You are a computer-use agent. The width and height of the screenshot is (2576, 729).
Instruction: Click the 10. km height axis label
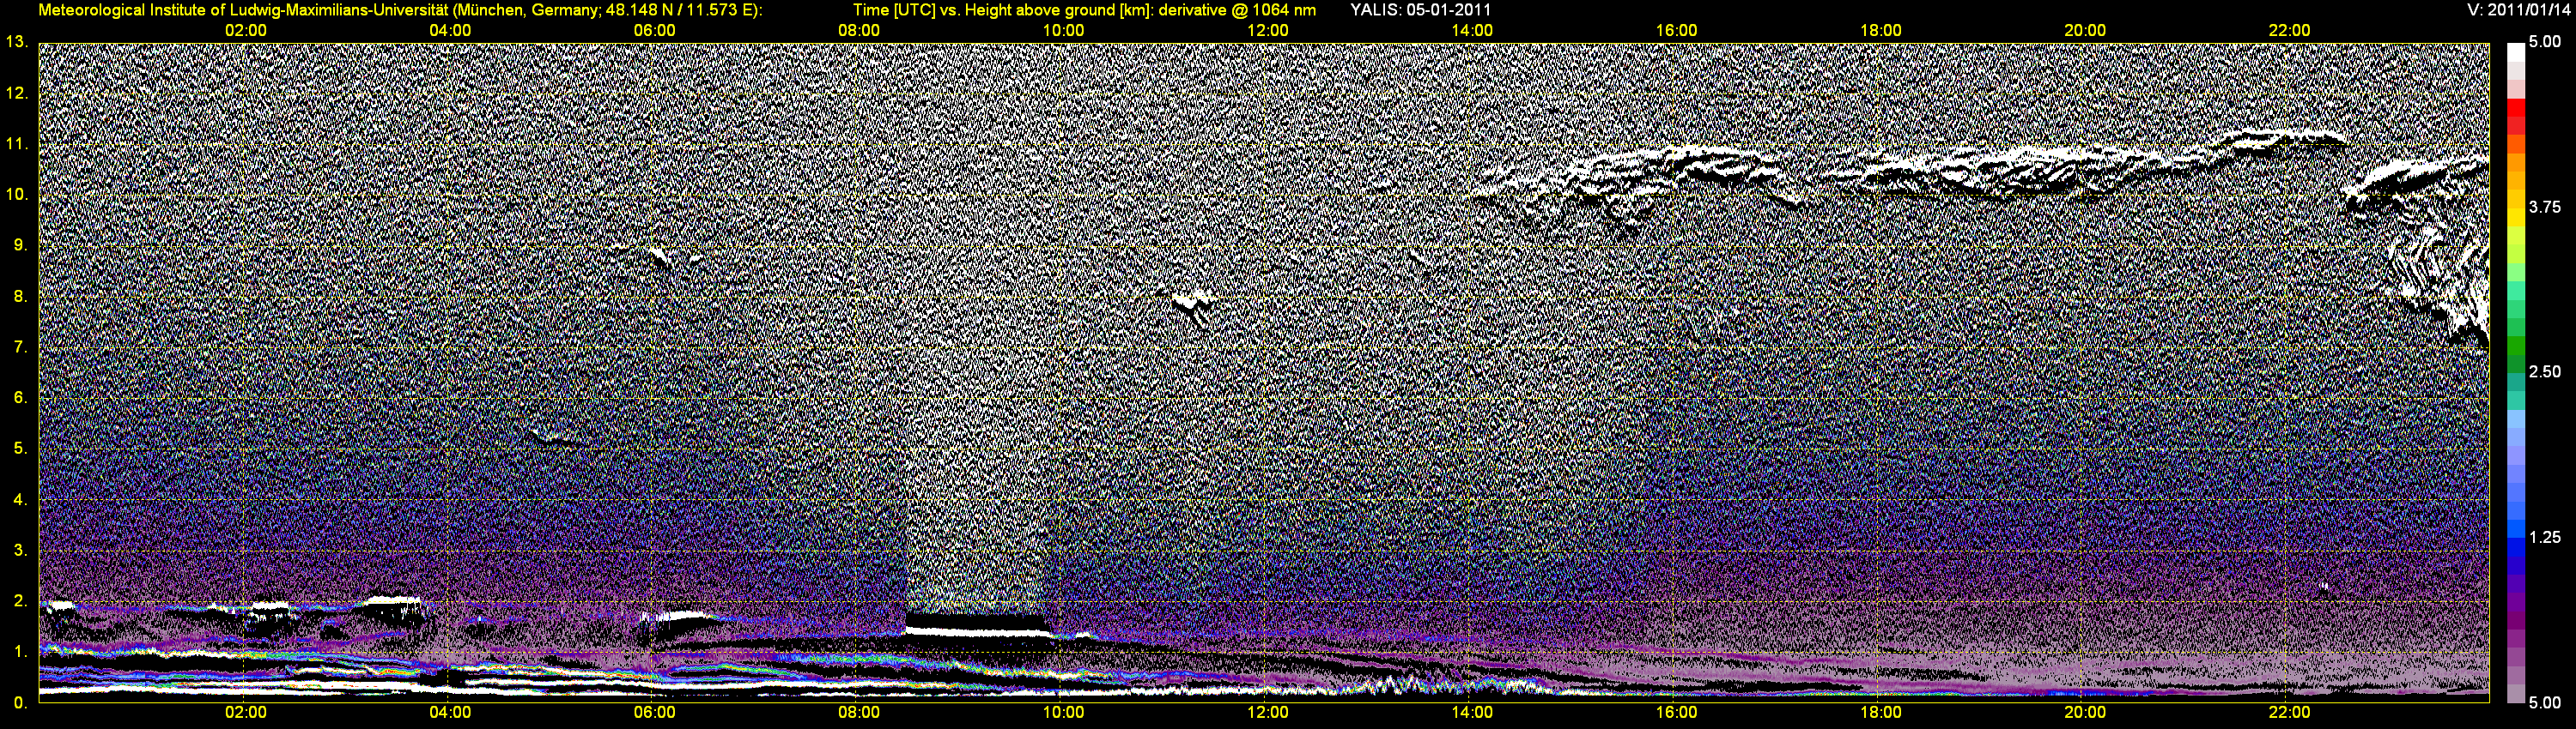pyautogui.click(x=17, y=195)
